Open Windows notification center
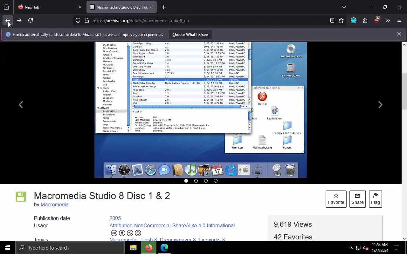Image resolution: width=407 pixels, height=254 pixels. tap(397, 248)
